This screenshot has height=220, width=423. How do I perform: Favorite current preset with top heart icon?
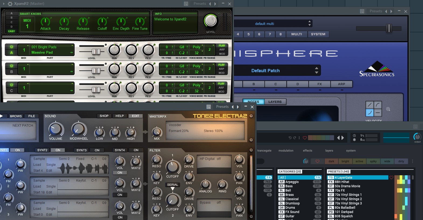305,138
